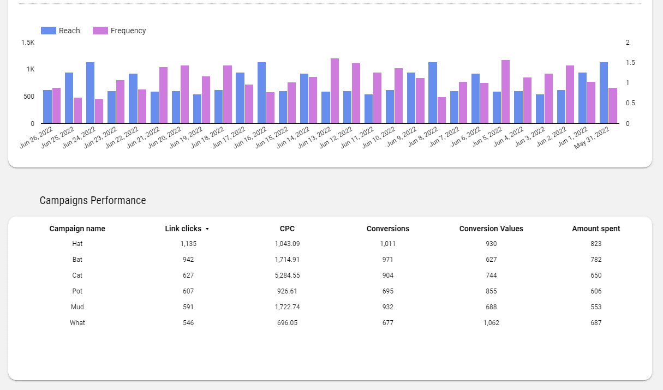Click the Reach bar for Jun 8, 2022
663x390 pixels.
433,93
